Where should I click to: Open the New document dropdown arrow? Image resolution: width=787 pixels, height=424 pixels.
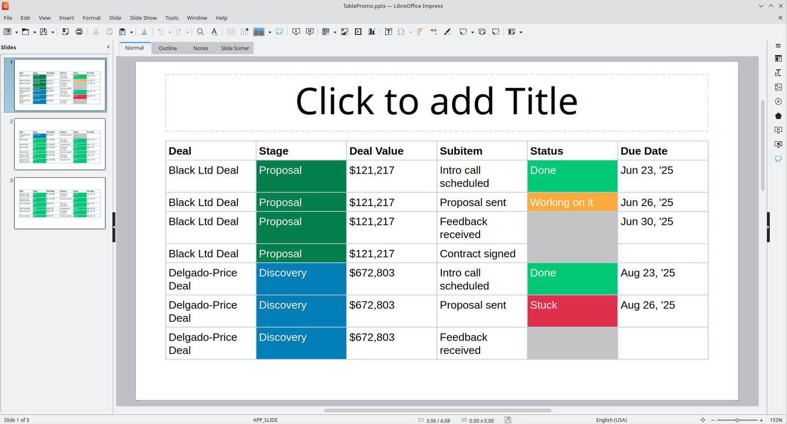pos(16,32)
